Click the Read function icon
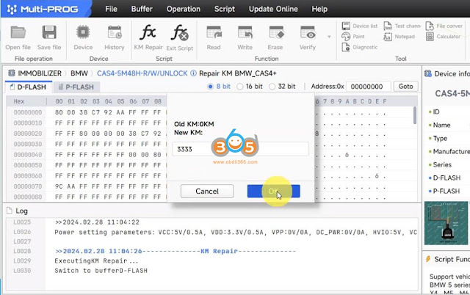The height and width of the screenshot is (295, 470). [214, 32]
